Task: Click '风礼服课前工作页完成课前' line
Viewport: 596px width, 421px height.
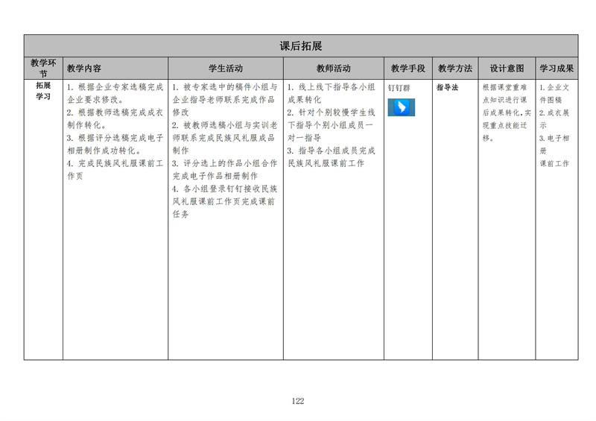Action: (223, 202)
